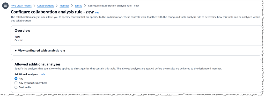Click the AWS Clean Rooms breadcrumb
The height and width of the screenshot is (97, 265).
[x=21, y=6]
